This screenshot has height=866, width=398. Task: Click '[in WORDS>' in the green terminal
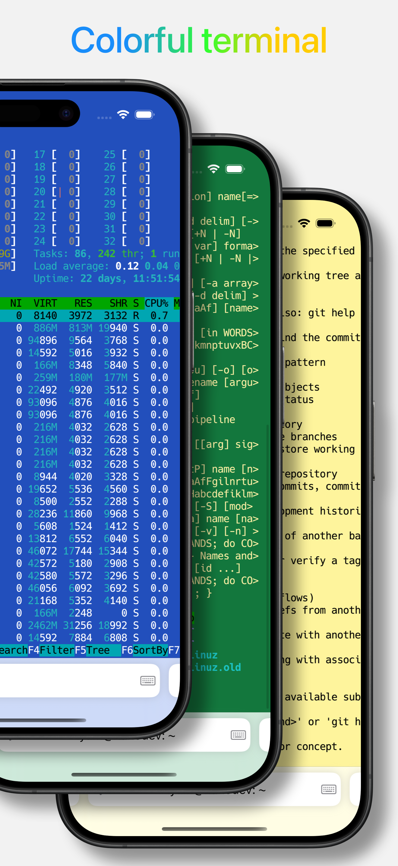229,333
